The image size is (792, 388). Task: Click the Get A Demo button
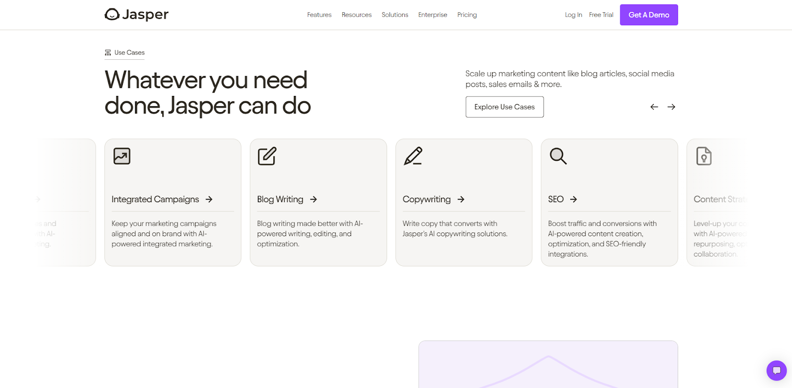[649, 15]
